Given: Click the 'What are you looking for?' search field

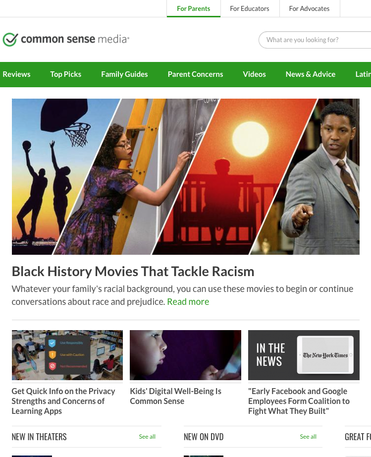Looking at the screenshot, I should point(315,40).
